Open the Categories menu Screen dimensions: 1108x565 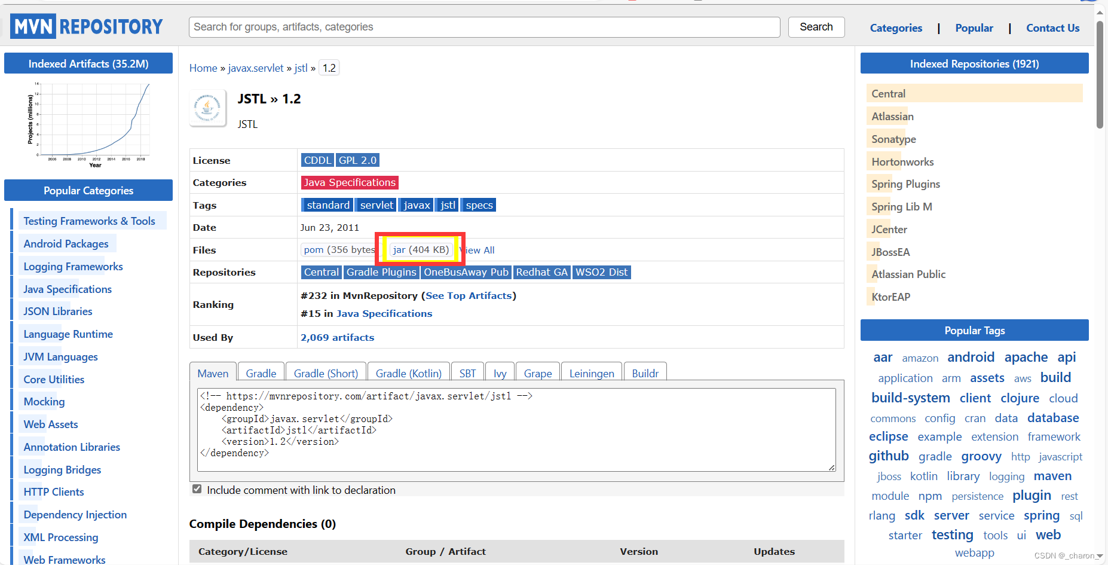(x=895, y=28)
